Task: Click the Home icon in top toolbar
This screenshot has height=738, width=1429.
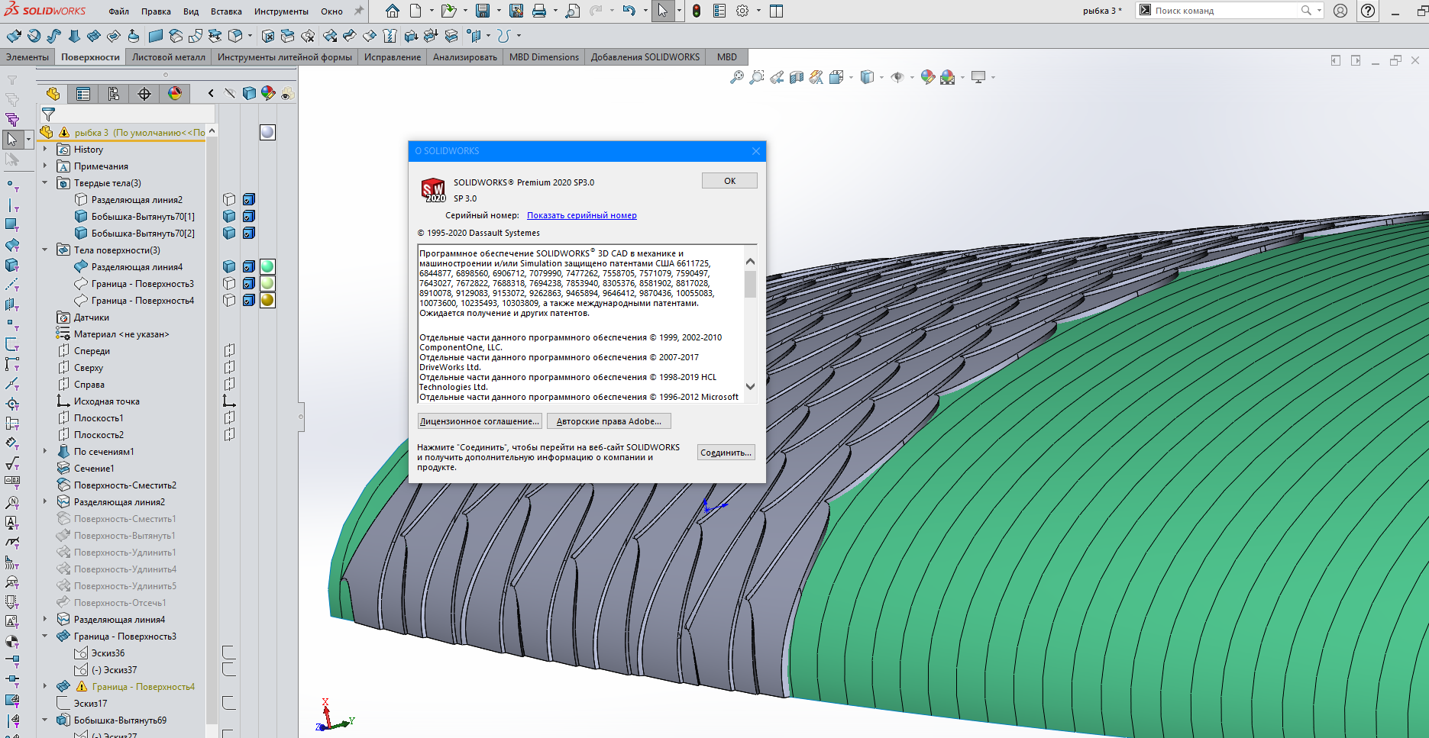Action: pos(392,11)
